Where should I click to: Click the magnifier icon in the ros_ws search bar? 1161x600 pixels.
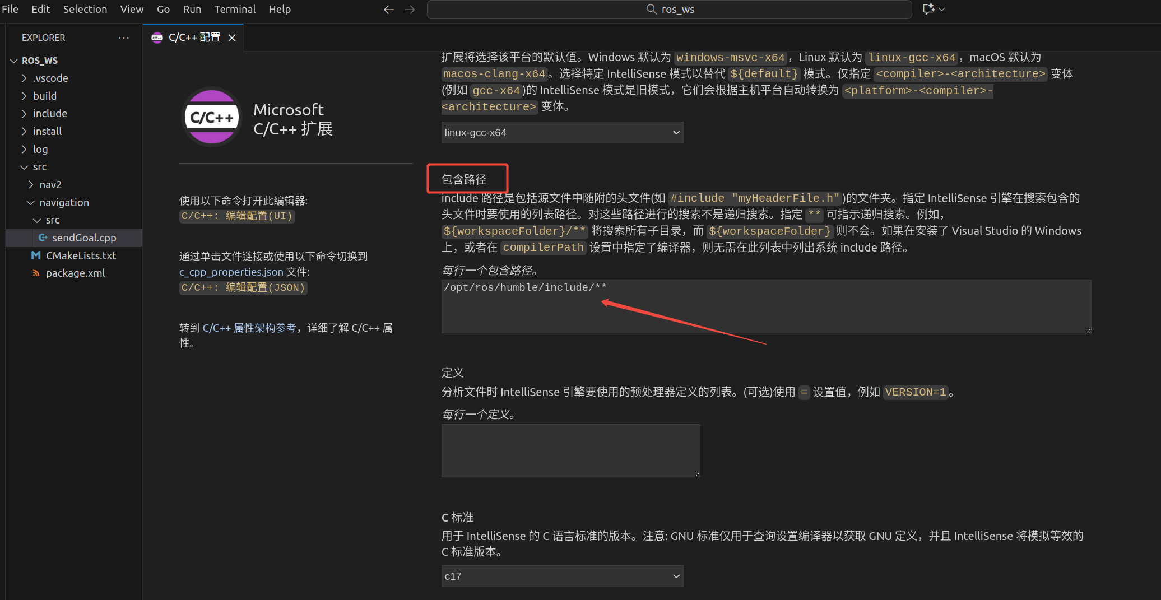coord(651,10)
